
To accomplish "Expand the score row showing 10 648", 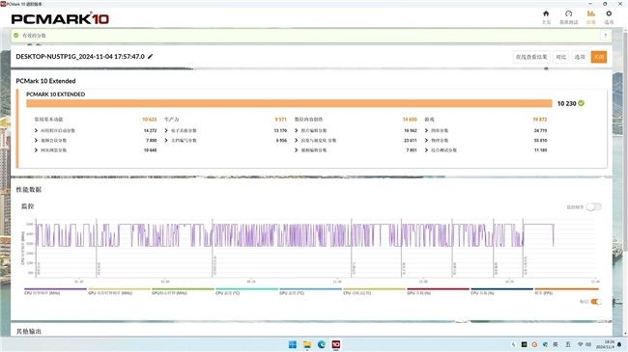I will [x=36, y=150].
